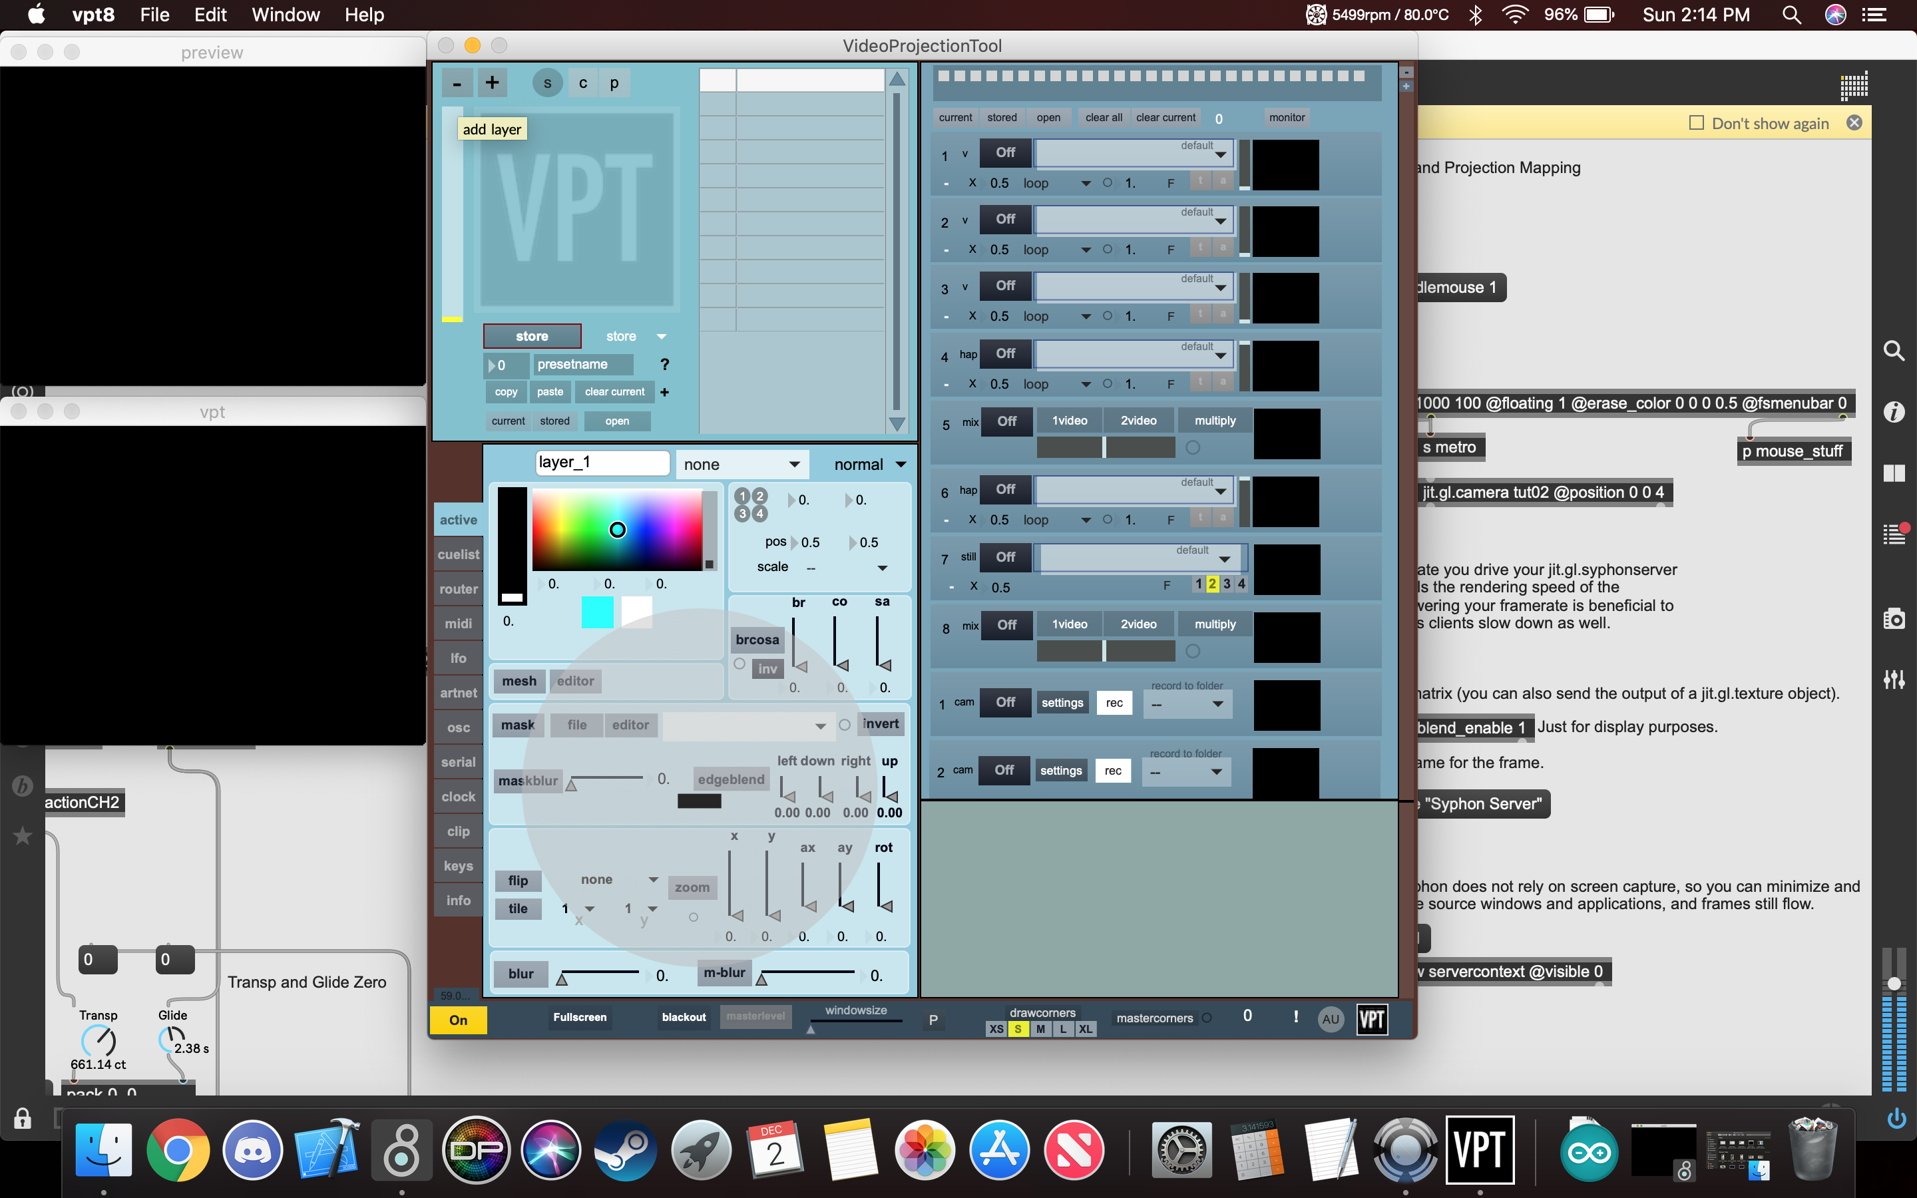Open the Edit menu
The image size is (1917, 1198).
coord(210,14)
